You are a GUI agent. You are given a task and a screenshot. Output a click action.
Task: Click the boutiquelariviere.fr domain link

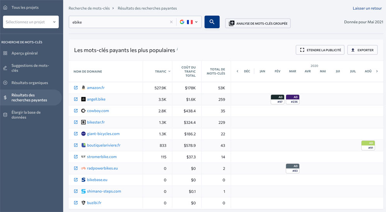click(x=103, y=145)
